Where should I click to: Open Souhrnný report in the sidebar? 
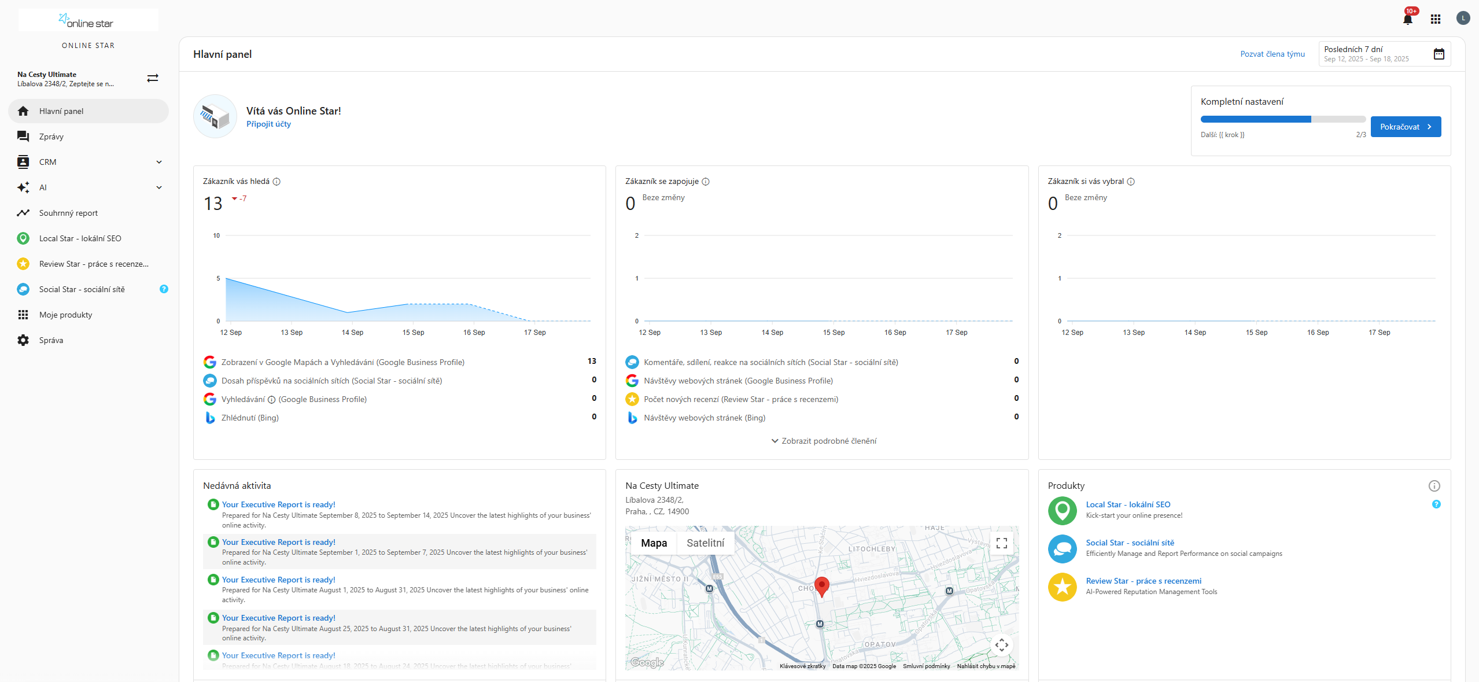[68, 213]
